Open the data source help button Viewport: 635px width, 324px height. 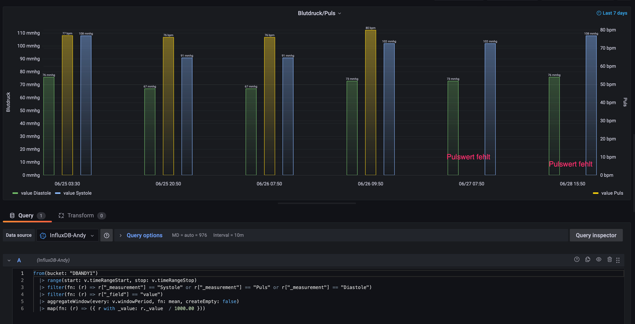click(x=107, y=235)
